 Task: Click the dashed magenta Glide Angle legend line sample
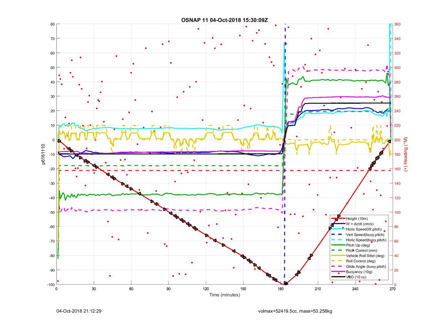coord(338,266)
